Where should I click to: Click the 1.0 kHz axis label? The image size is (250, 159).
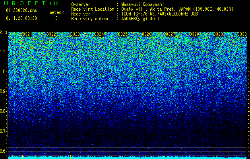pyautogui.click(x=3, y=72)
